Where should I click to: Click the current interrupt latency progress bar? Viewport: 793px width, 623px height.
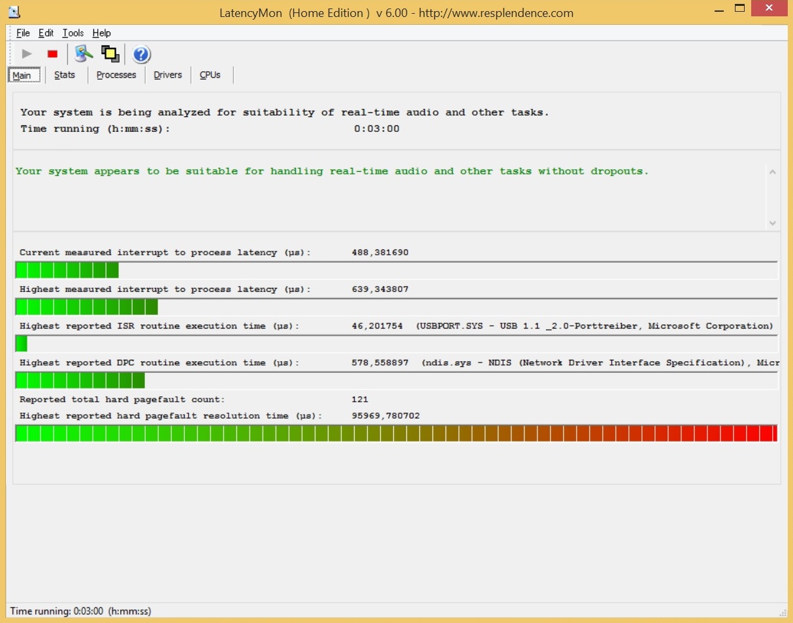click(396, 270)
